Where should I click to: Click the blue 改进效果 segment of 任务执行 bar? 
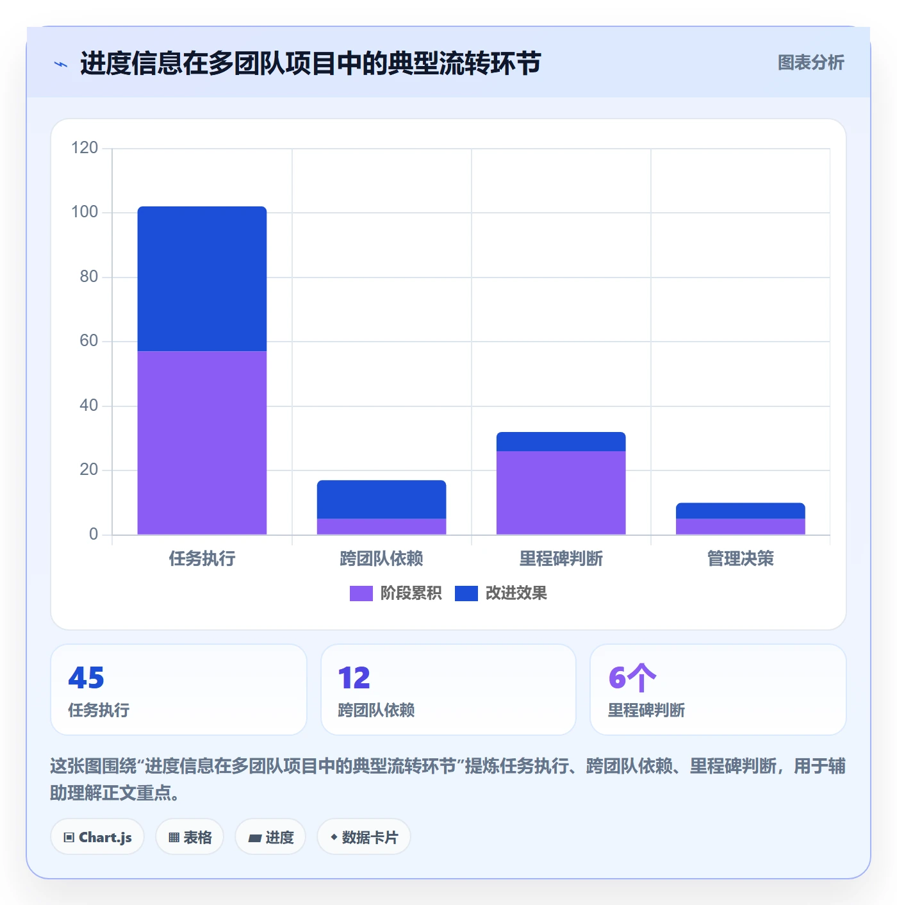202,279
